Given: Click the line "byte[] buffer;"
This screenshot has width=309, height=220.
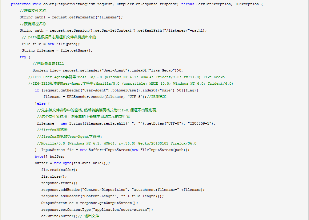Looking at the screenshot, I should coord(50,156).
